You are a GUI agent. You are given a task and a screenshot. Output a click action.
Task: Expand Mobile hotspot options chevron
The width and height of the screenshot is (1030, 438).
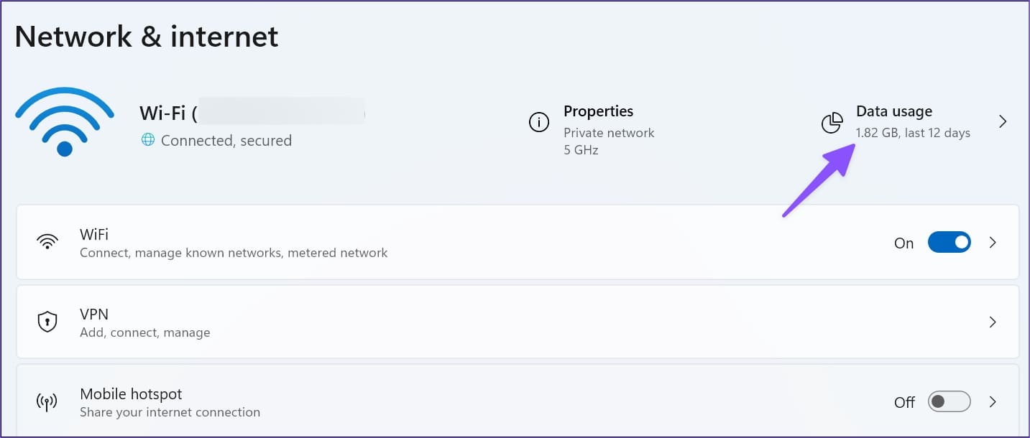pyautogui.click(x=993, y=401)
